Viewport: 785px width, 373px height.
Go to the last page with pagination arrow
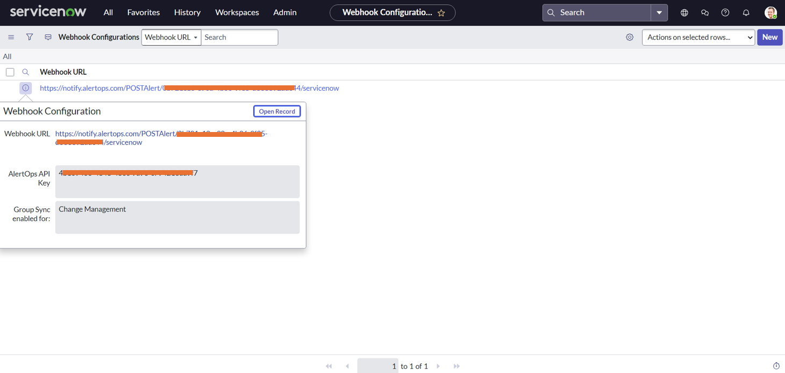point(456,365)
